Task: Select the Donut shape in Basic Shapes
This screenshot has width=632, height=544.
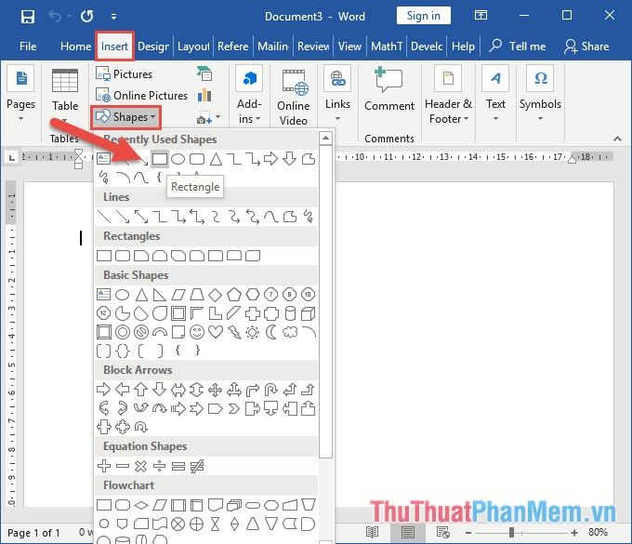Action: click(x=123, y=332)
